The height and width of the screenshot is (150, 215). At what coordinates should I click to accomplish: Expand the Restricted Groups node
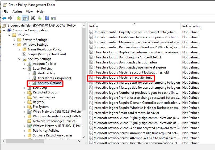[x=24, y=92]
